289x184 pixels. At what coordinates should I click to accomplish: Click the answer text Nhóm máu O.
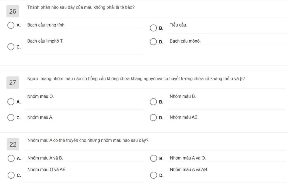pos(41,96)
